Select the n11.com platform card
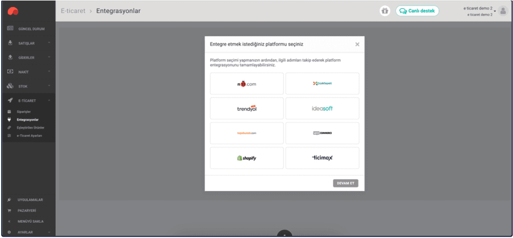The height and width of the screenshot is (238, 513). 247,84
